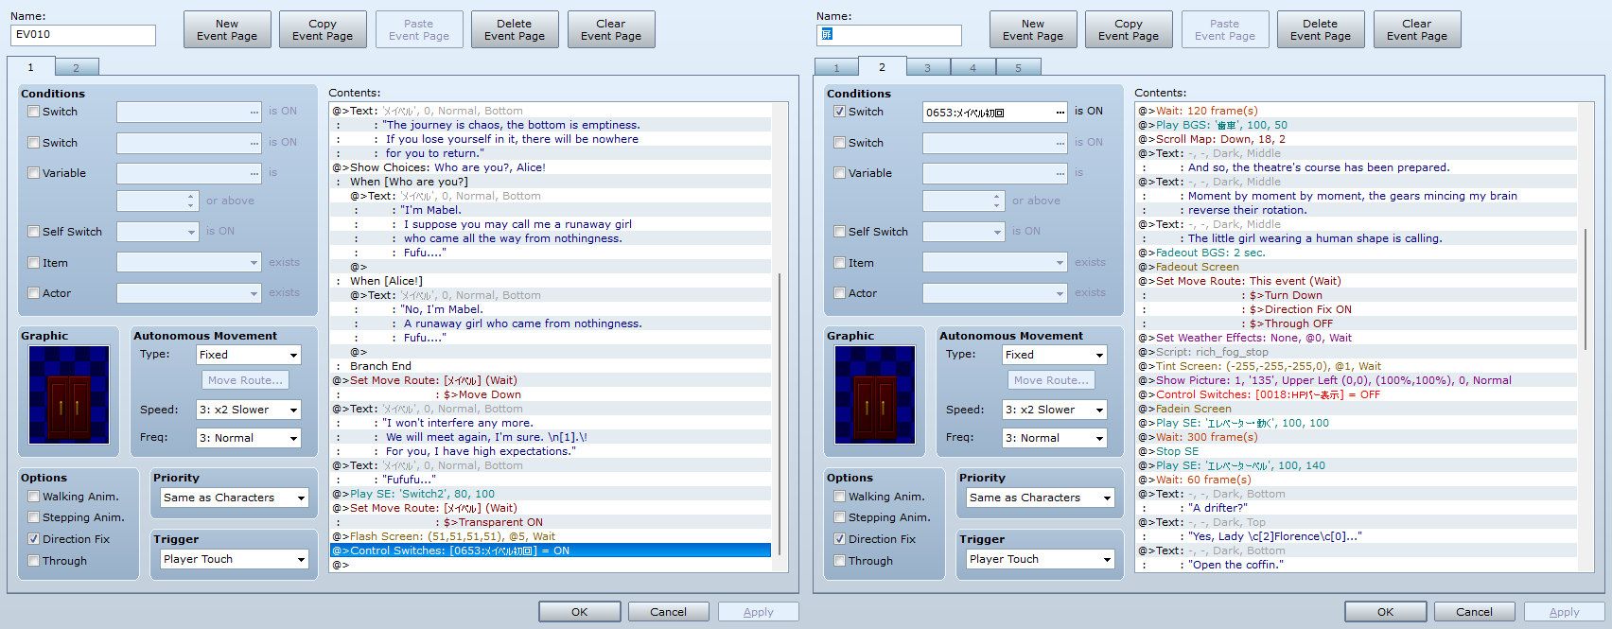This screenshot has width=1612, height=629.
Task: Click the Name field containing EV010
Action: pyautogui.click(x=83, y=35)
